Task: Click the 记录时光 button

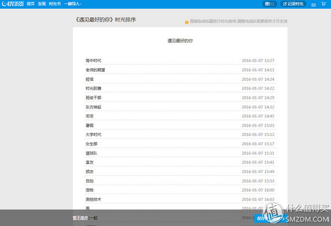Action: 293,4
